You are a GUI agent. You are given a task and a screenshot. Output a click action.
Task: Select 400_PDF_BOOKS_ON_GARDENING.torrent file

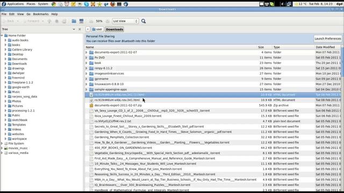click(x=123, y=148)
